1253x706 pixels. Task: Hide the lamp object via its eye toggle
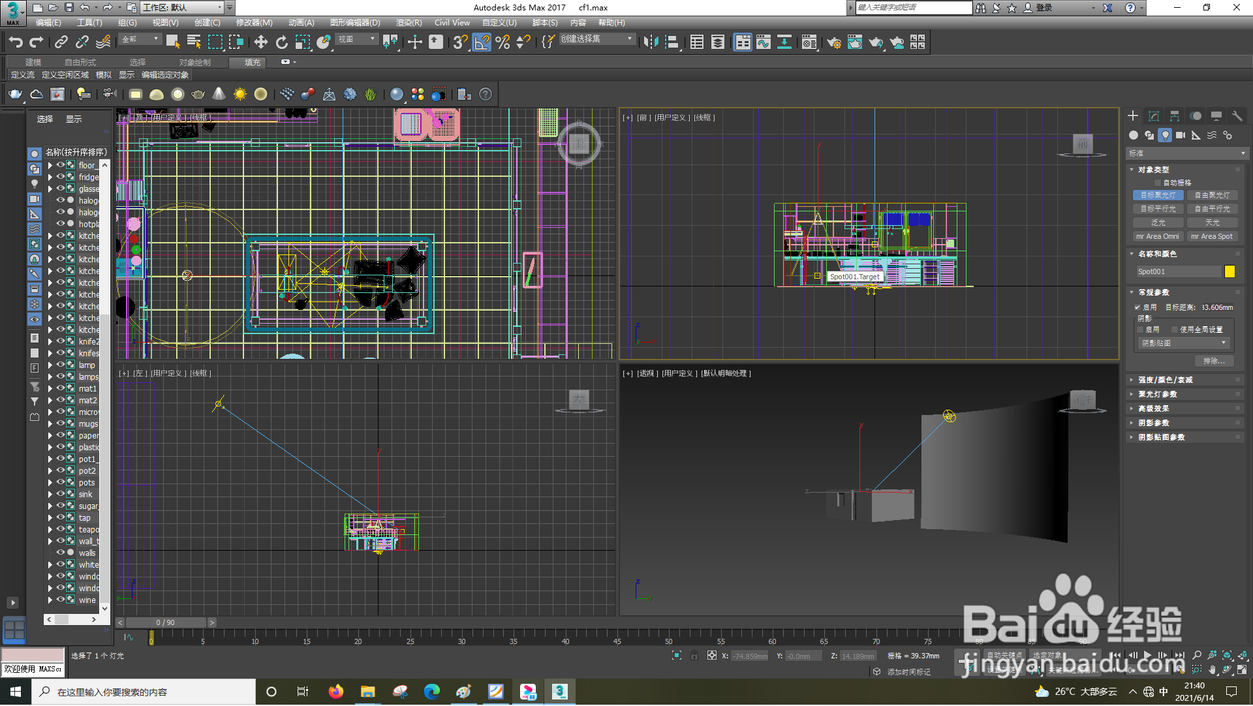[x=60, y=365]
